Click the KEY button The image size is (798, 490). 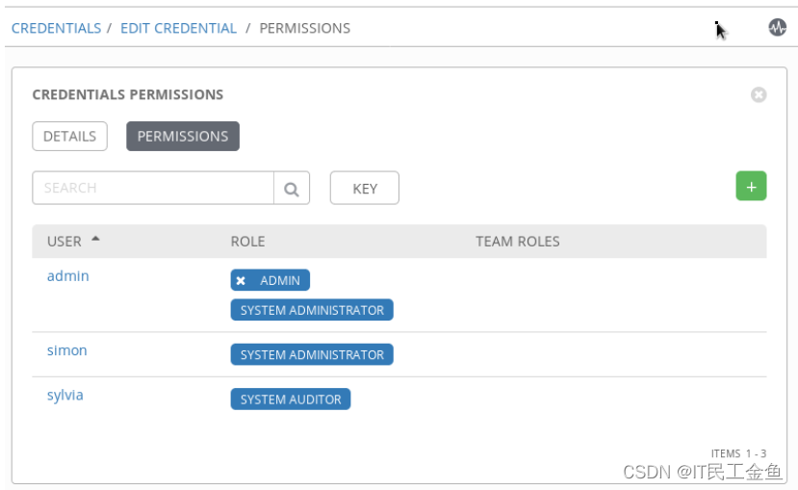pyautogui.click(x=365, y=189)
